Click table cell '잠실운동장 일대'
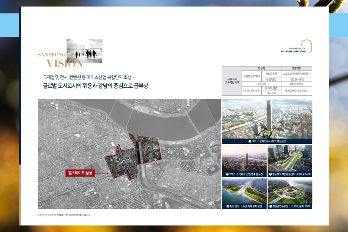 tap(251, 76)
